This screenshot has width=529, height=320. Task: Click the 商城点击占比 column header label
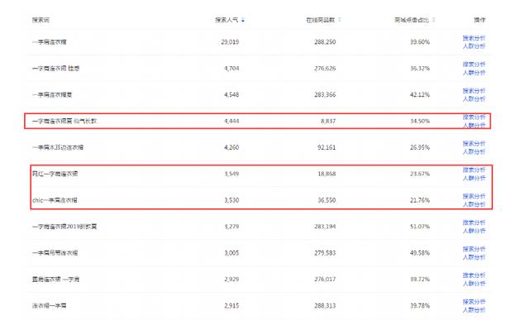[412, 20]
